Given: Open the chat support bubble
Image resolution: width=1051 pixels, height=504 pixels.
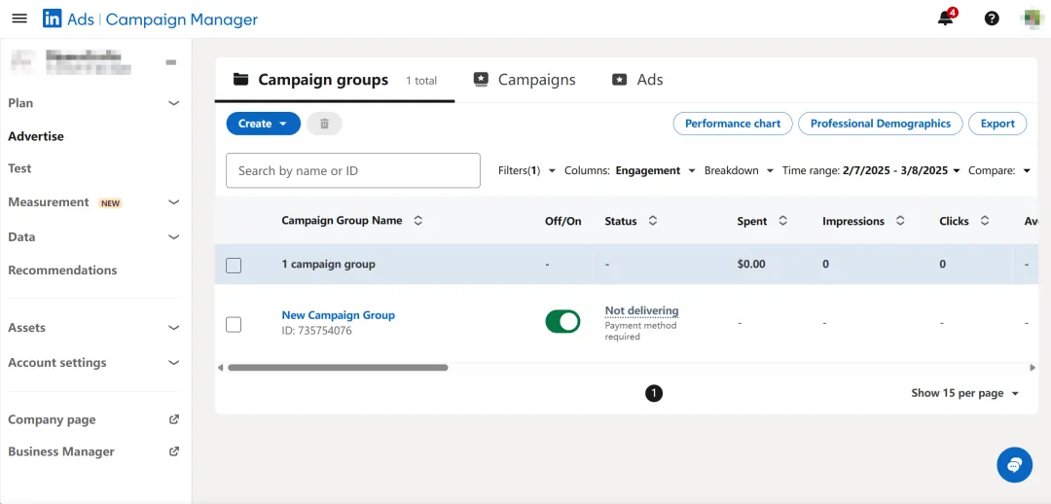Looking at the screenshot, I should 1014,465.
